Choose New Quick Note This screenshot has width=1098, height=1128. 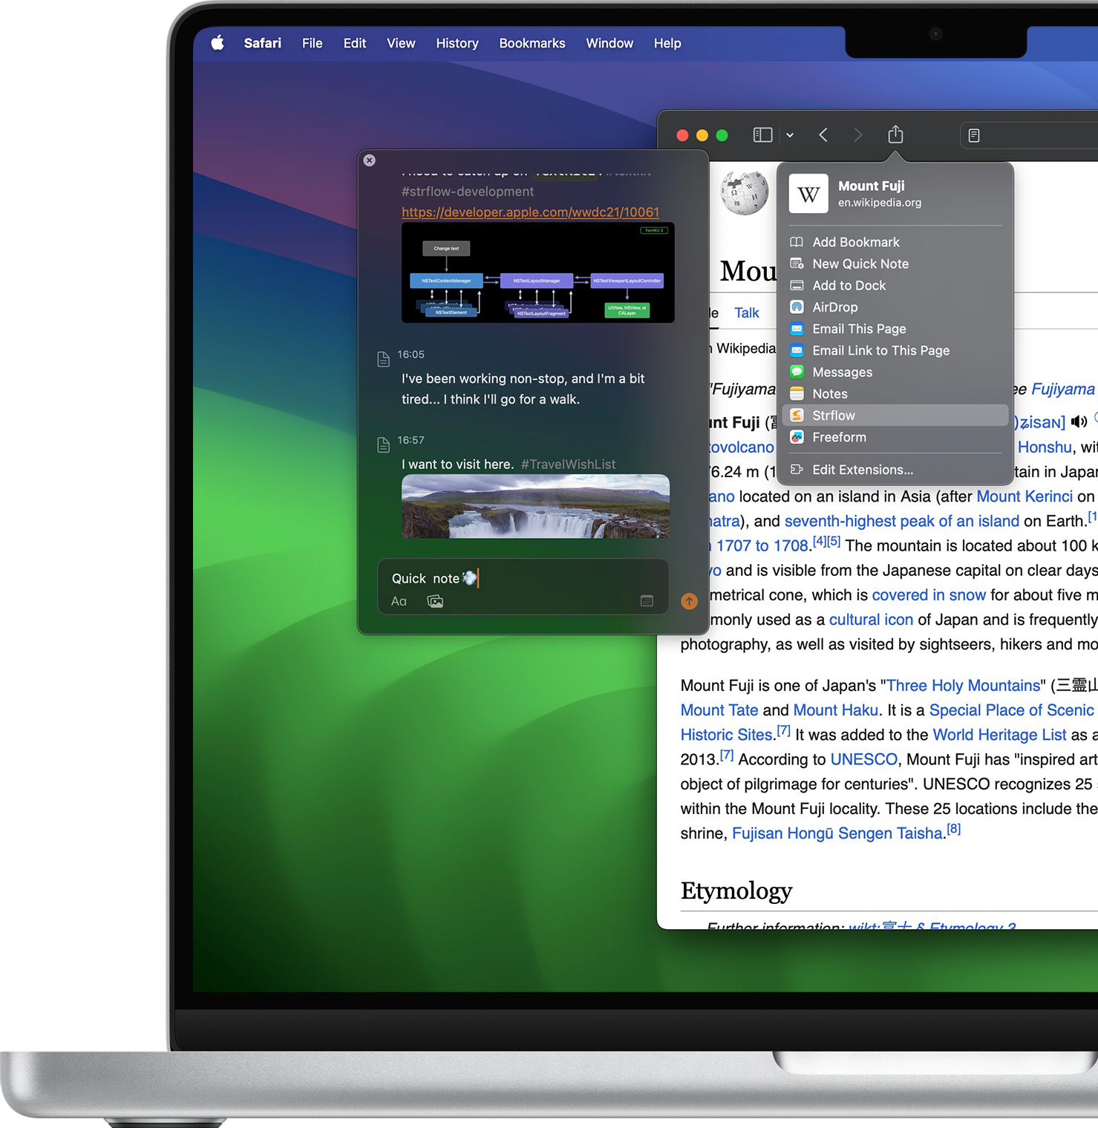(x=895, y=263)
